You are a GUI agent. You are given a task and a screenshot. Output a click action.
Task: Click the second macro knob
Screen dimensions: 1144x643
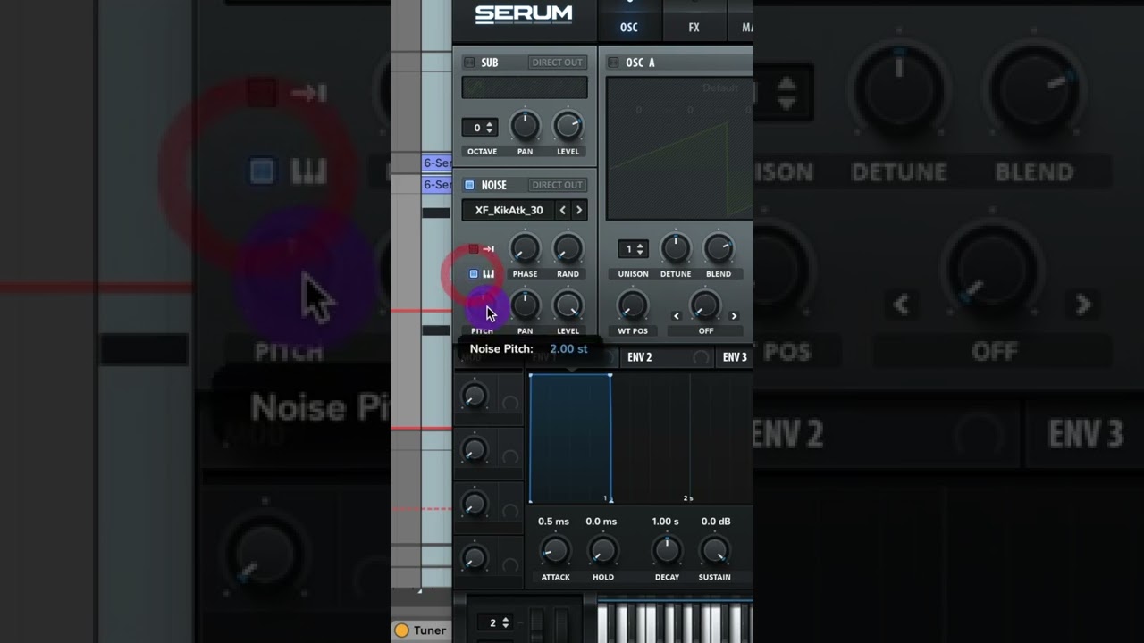(474, 451)
